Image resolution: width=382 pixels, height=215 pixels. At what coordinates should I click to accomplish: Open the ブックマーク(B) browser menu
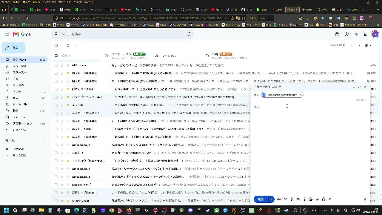tap(49, 2)
